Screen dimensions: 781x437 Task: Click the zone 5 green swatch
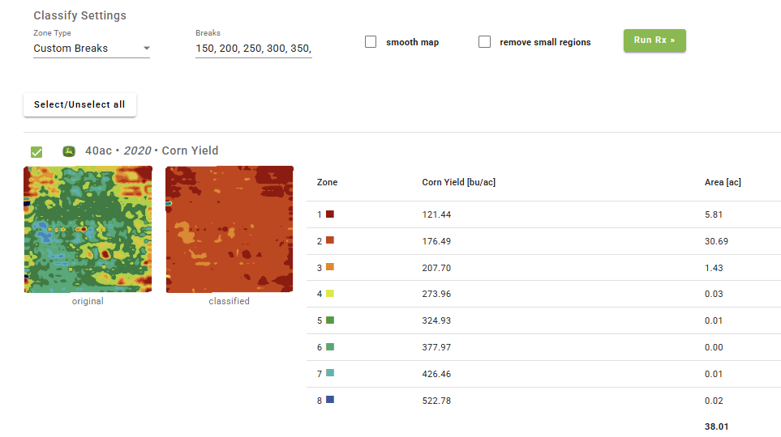(x=330, y=320)
